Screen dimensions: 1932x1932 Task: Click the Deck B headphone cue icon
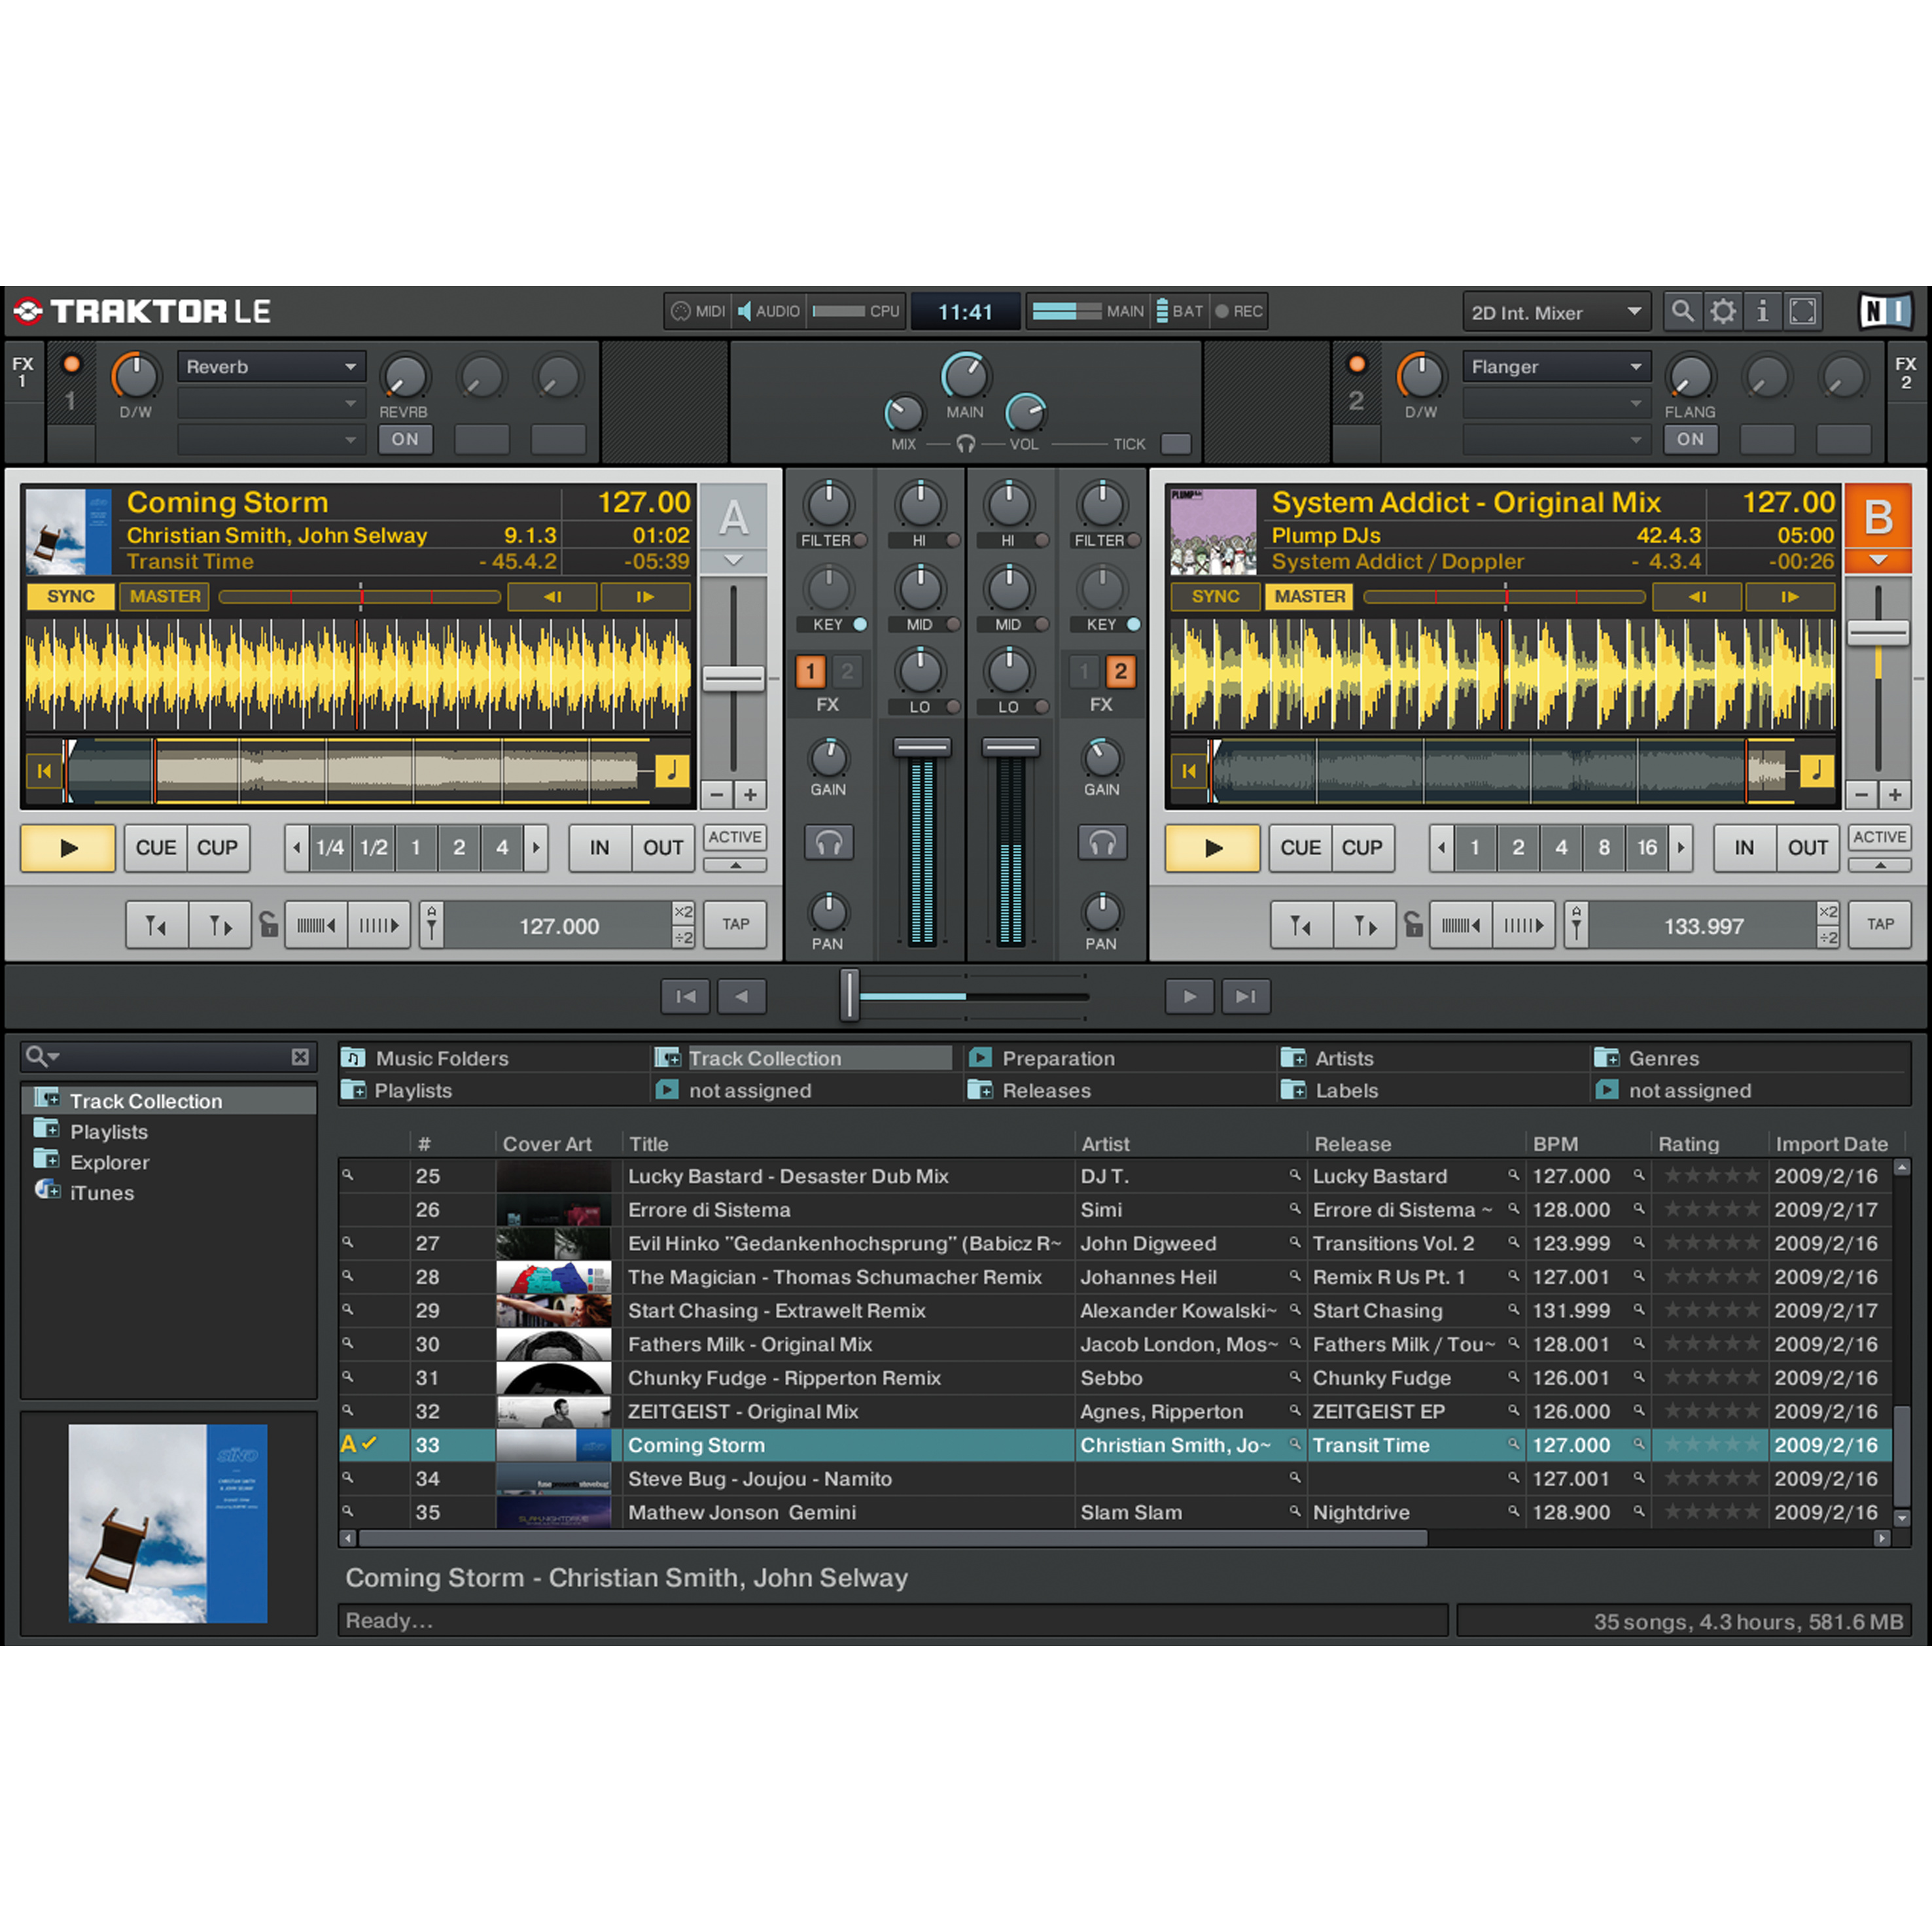click(1102, 843)
